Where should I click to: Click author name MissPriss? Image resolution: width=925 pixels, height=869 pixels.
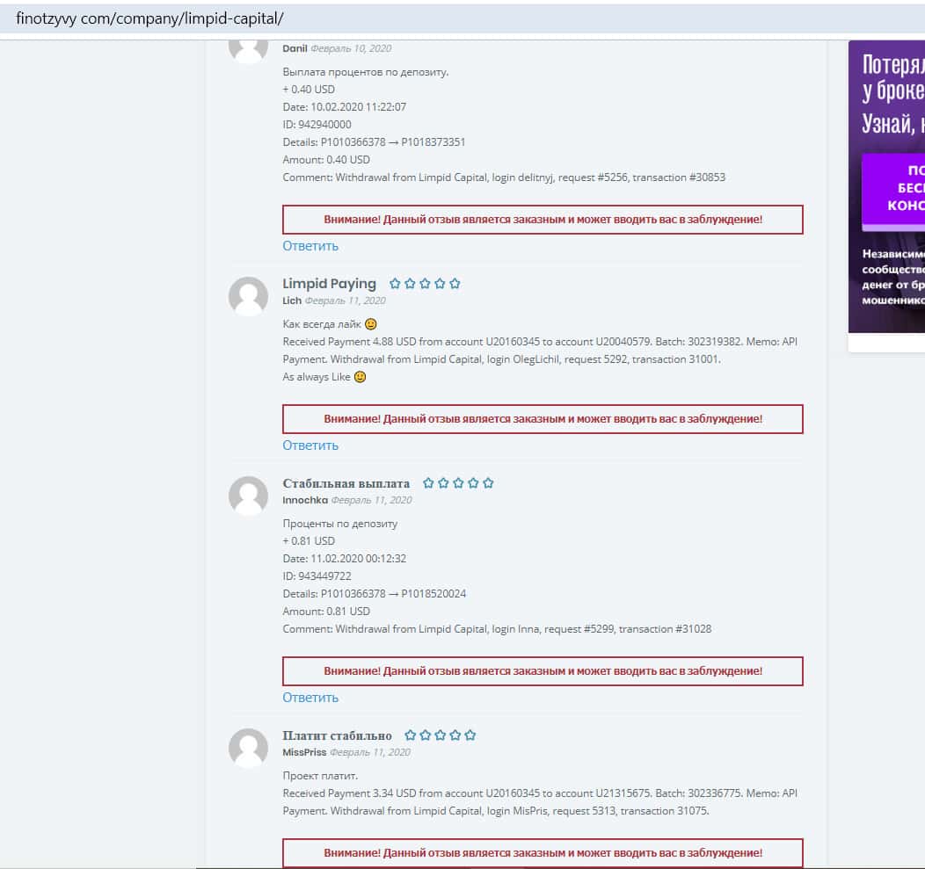304,752
